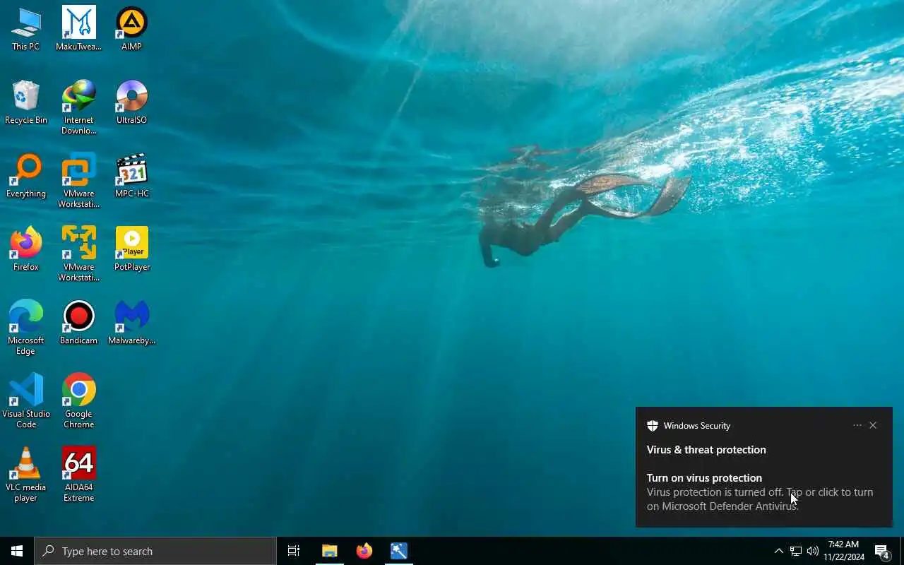Click the Show desktop strip past the notifications icon
The width and height of the screenshot is (904, 565).
tap(902, 551)
